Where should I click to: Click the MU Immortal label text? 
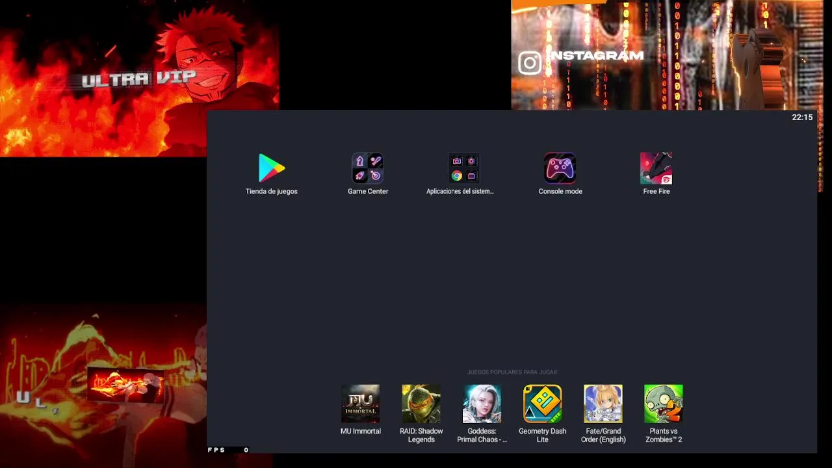[x=361, y=432]
